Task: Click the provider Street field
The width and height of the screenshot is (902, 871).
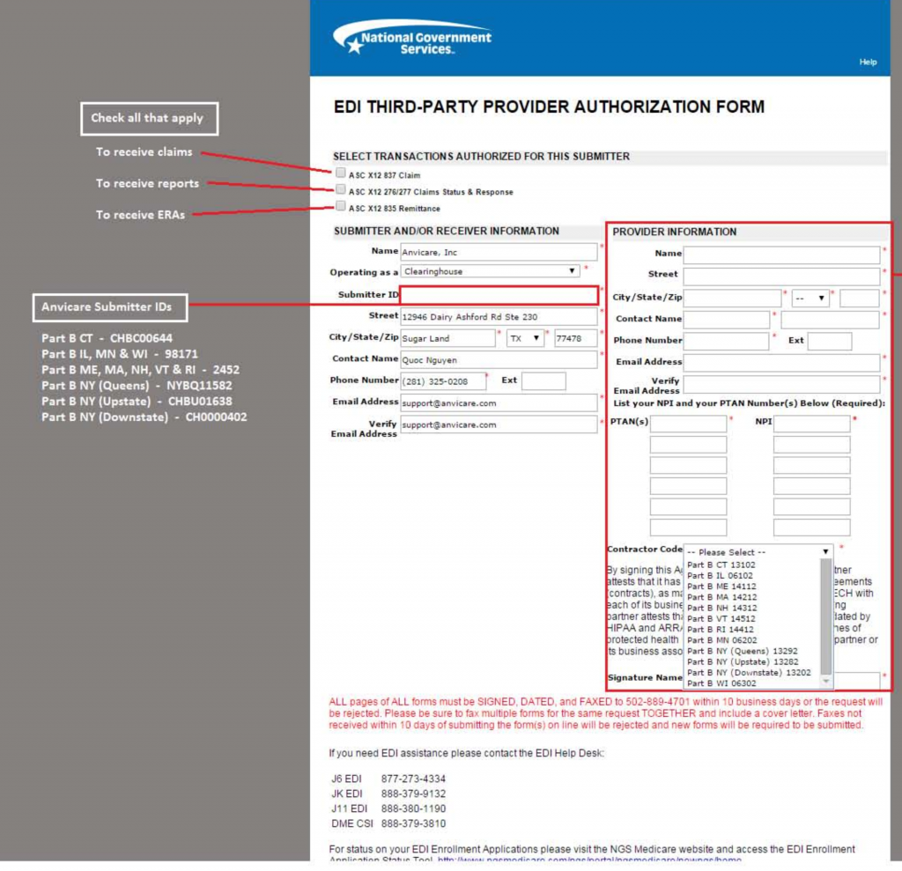Action: (781, 277)
